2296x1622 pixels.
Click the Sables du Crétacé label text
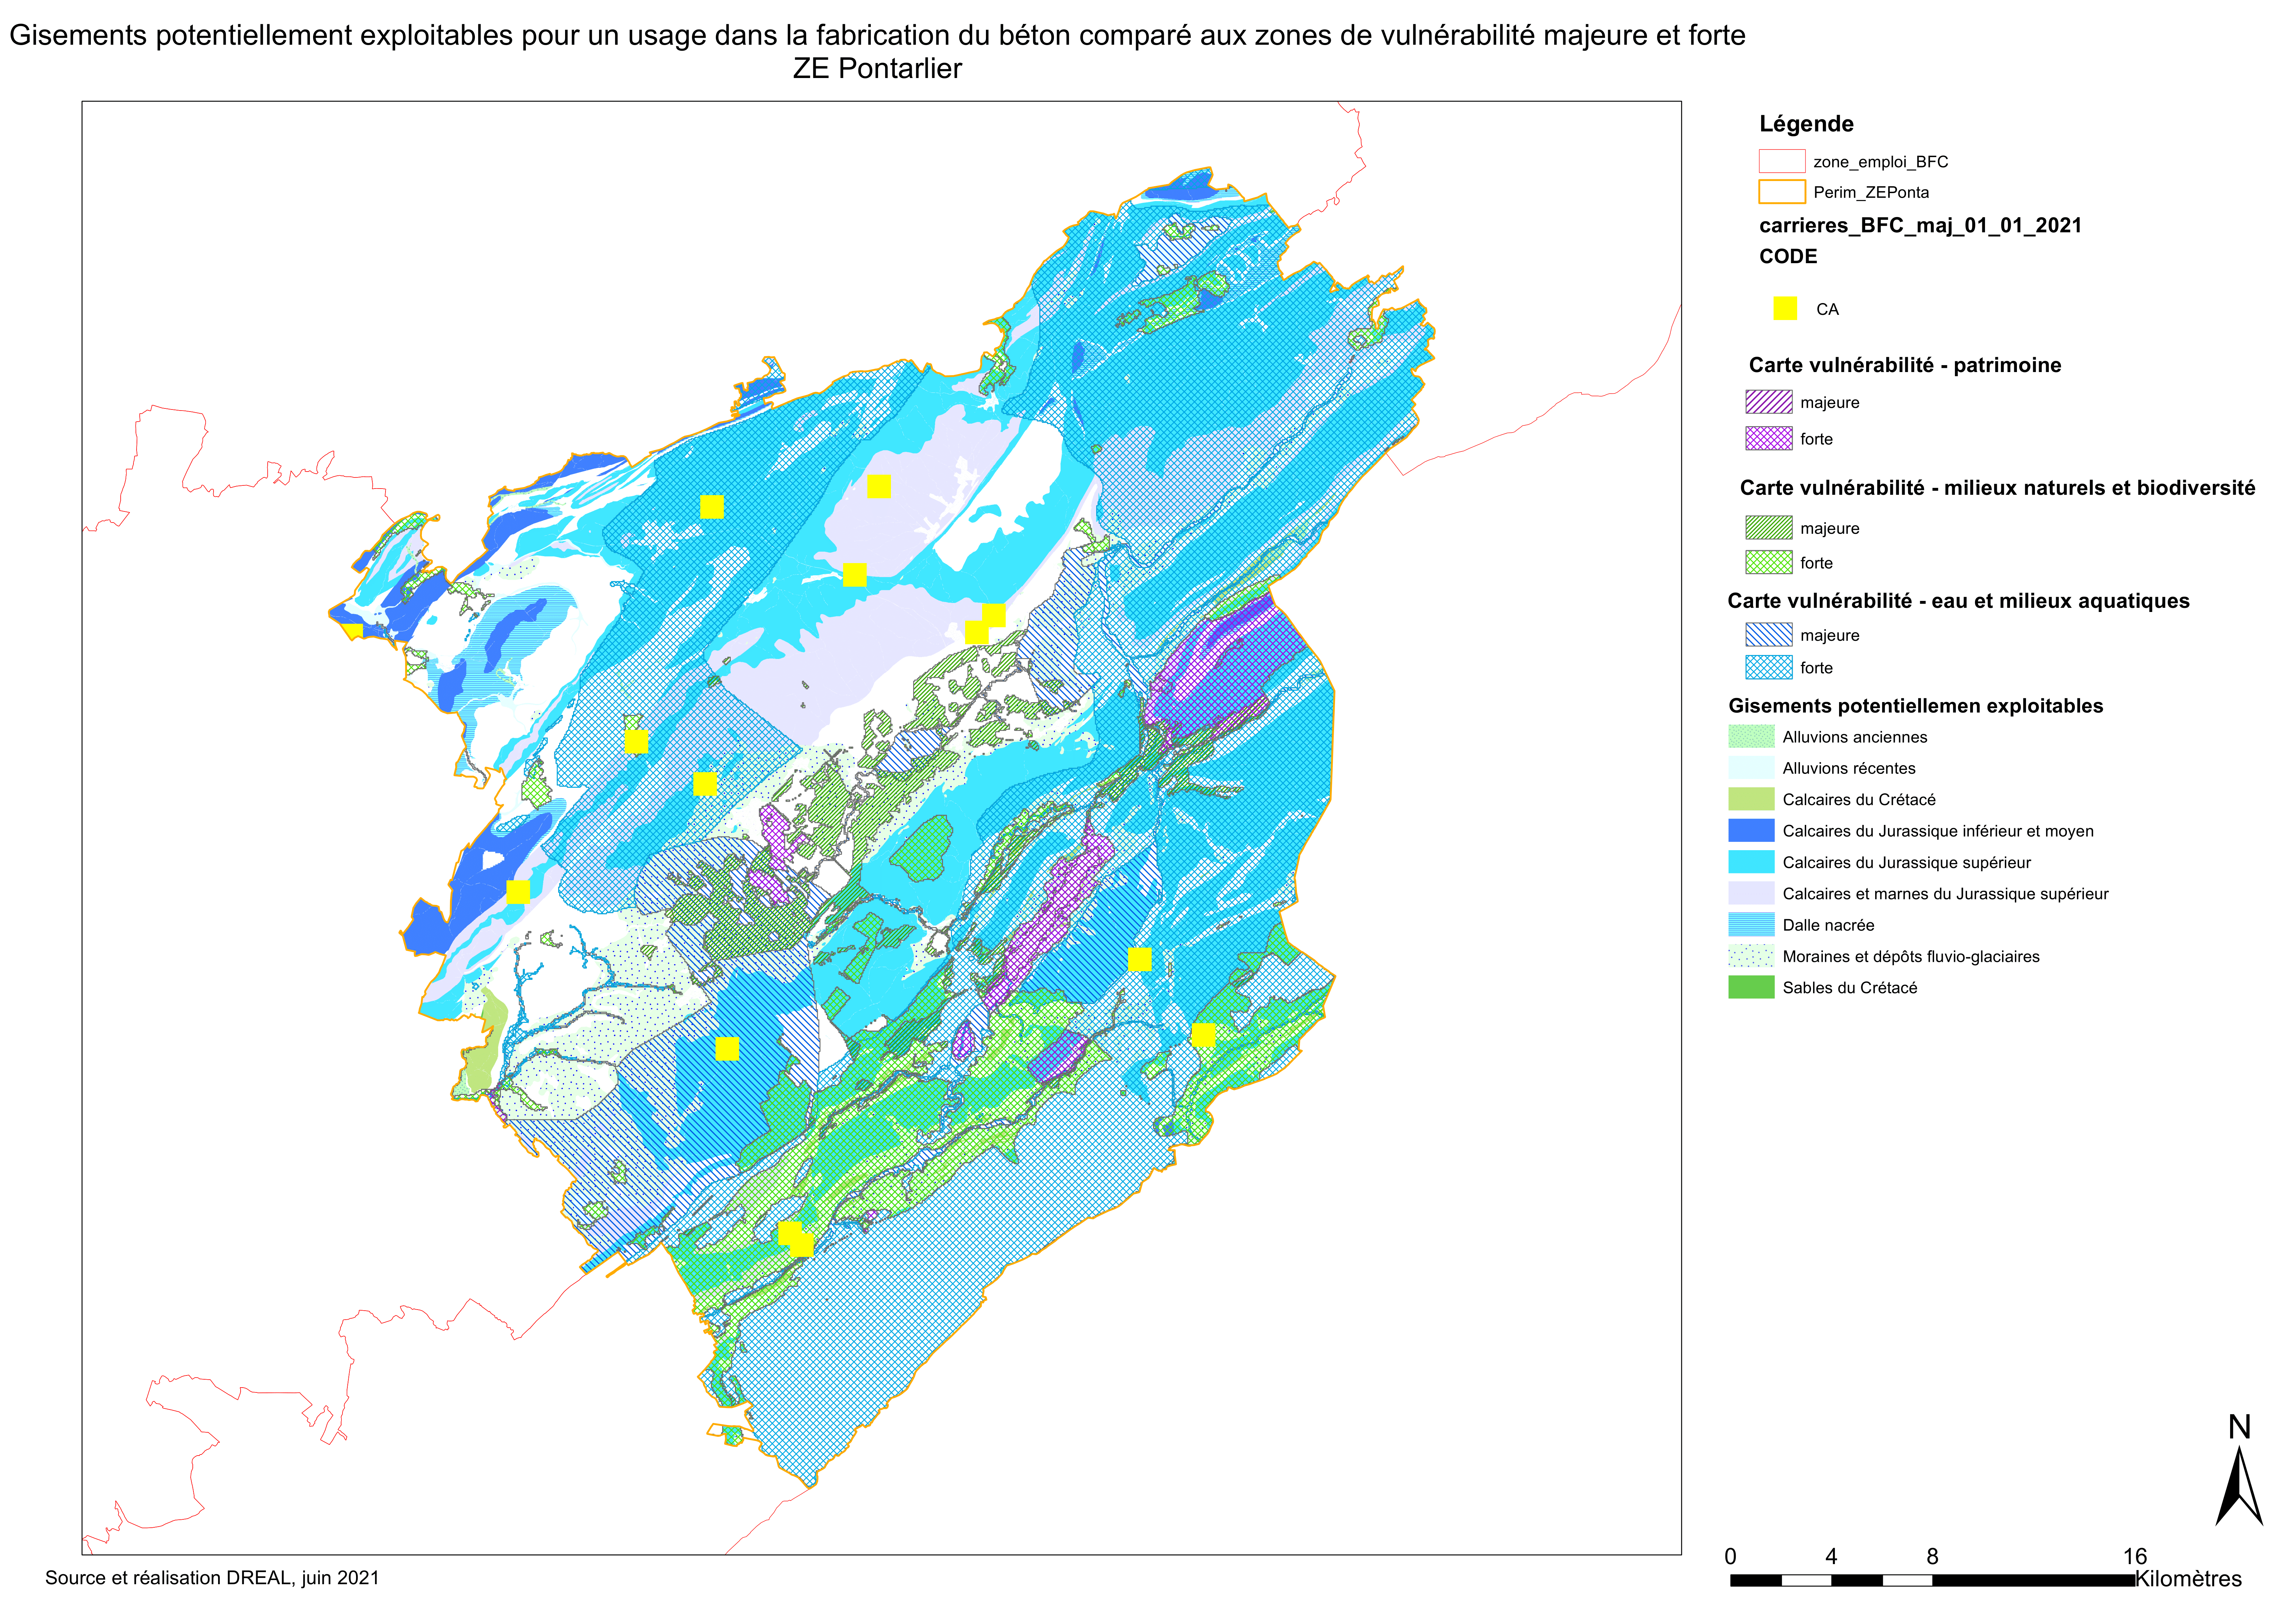point(1849,988)
